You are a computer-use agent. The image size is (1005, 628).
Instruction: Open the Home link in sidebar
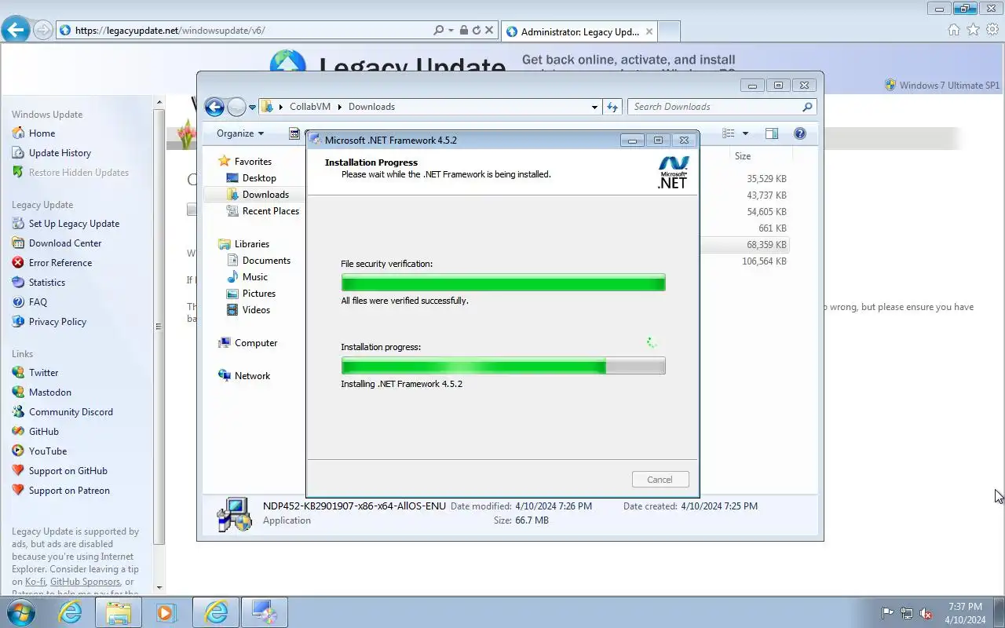(x=42, y=133)
